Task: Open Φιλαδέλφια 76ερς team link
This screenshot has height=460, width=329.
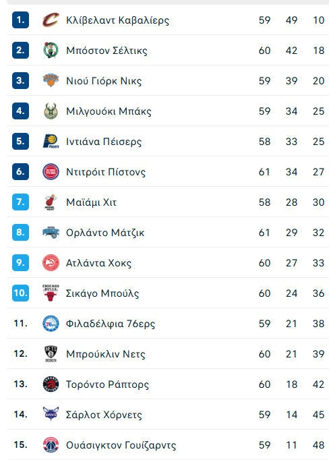Action: (x=111, y=324)
